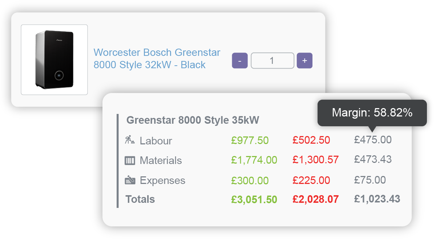Click the total cost £2,028.07
Screen dimensions: 436x242
(x=316, y=199)
